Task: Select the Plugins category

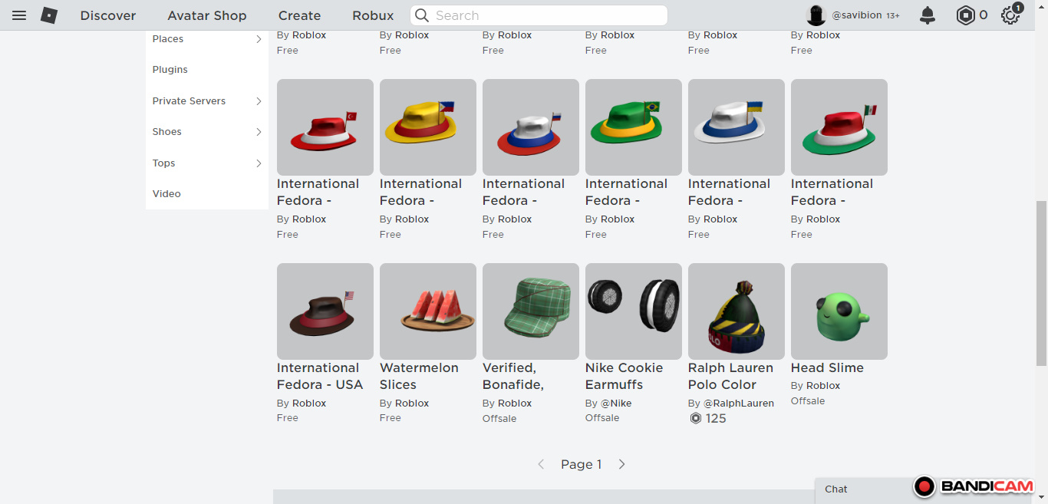Action: point(170,70)
